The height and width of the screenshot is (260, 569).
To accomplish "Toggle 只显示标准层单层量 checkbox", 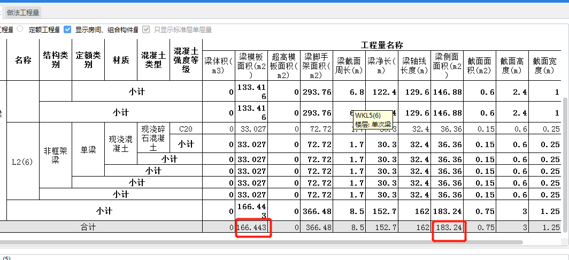I will pyautogui.click(x=146, y=29).
